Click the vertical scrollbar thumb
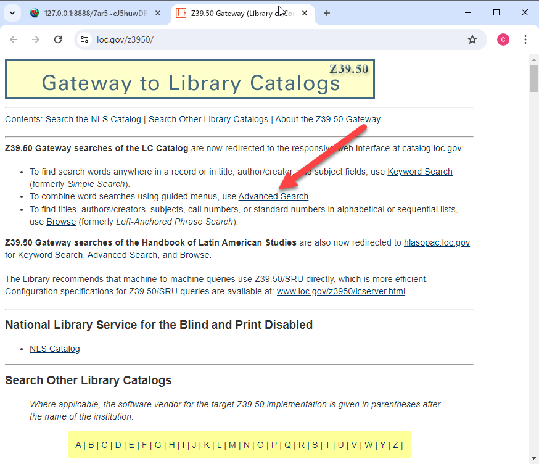 (533, 77)
